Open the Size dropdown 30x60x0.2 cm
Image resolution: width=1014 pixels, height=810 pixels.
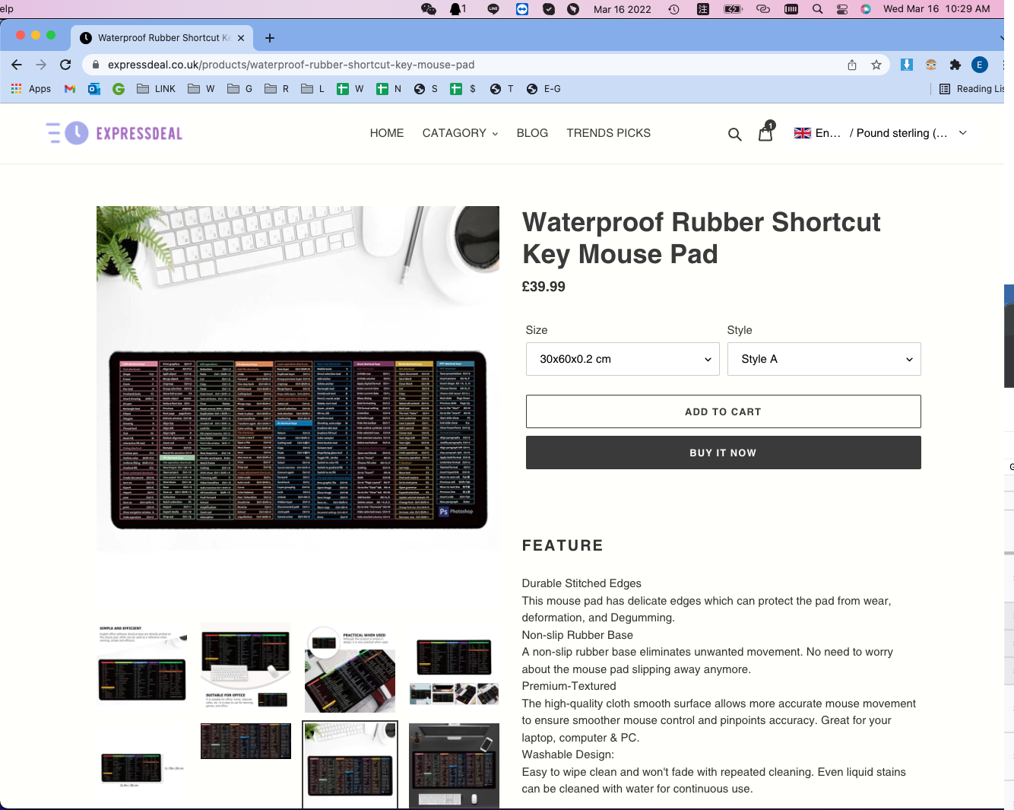click(623, 359)
